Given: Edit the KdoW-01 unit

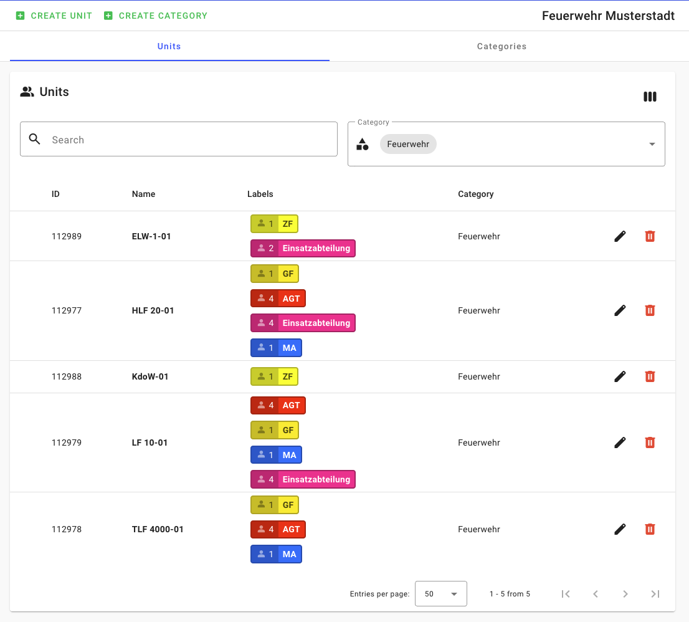Looking at the screenshot, I should [x=620, y=376].
